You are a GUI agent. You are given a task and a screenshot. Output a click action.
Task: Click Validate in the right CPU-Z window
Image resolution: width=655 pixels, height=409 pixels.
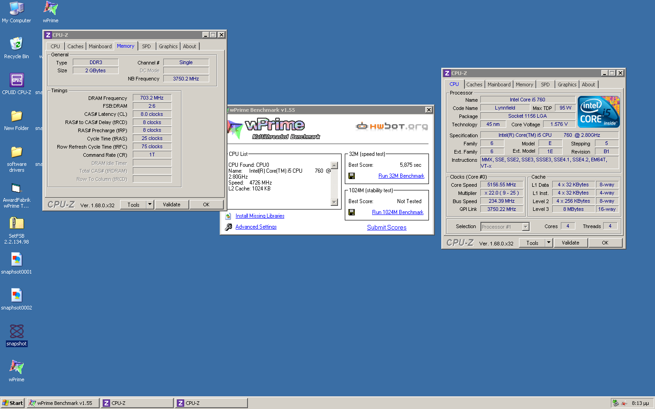point(570,243)
